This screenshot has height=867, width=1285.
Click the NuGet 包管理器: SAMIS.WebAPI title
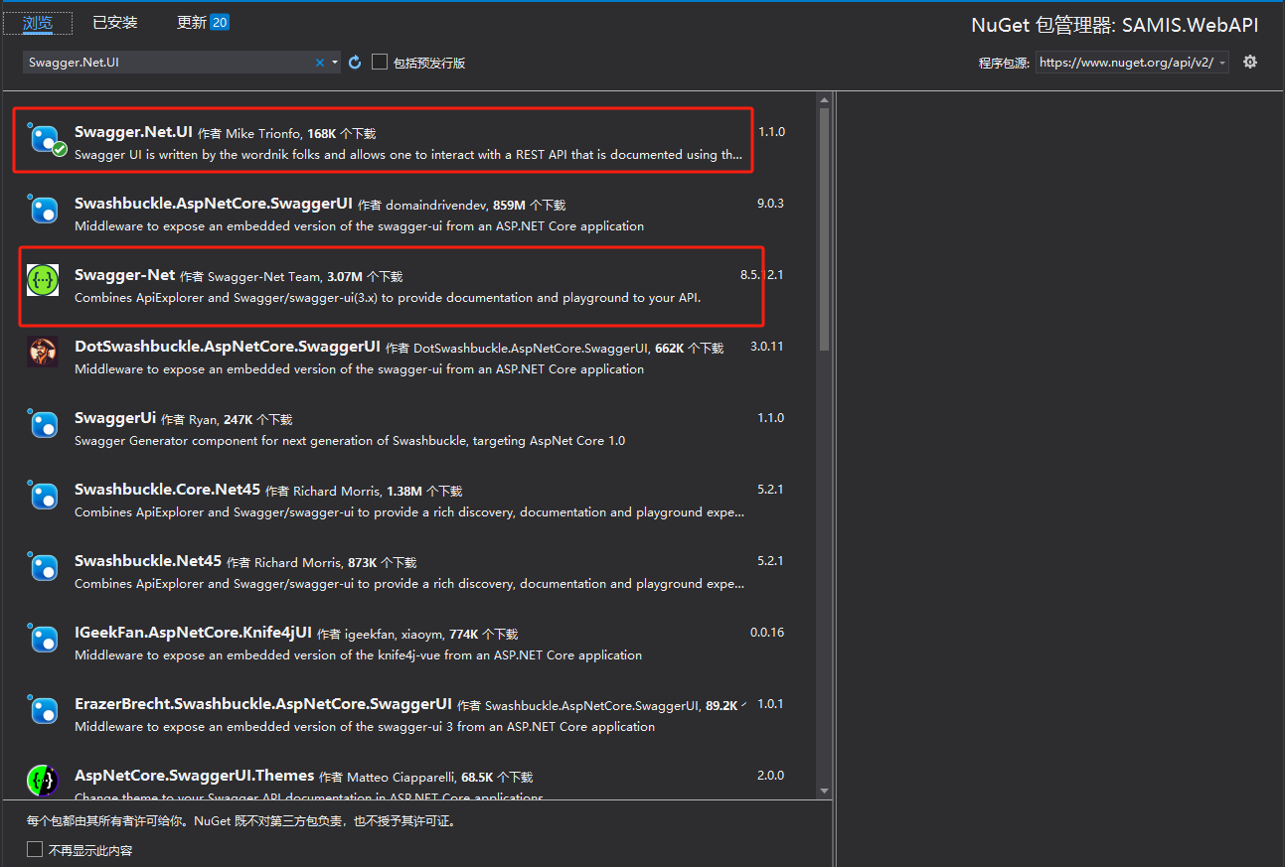(x=1115, y=26)
